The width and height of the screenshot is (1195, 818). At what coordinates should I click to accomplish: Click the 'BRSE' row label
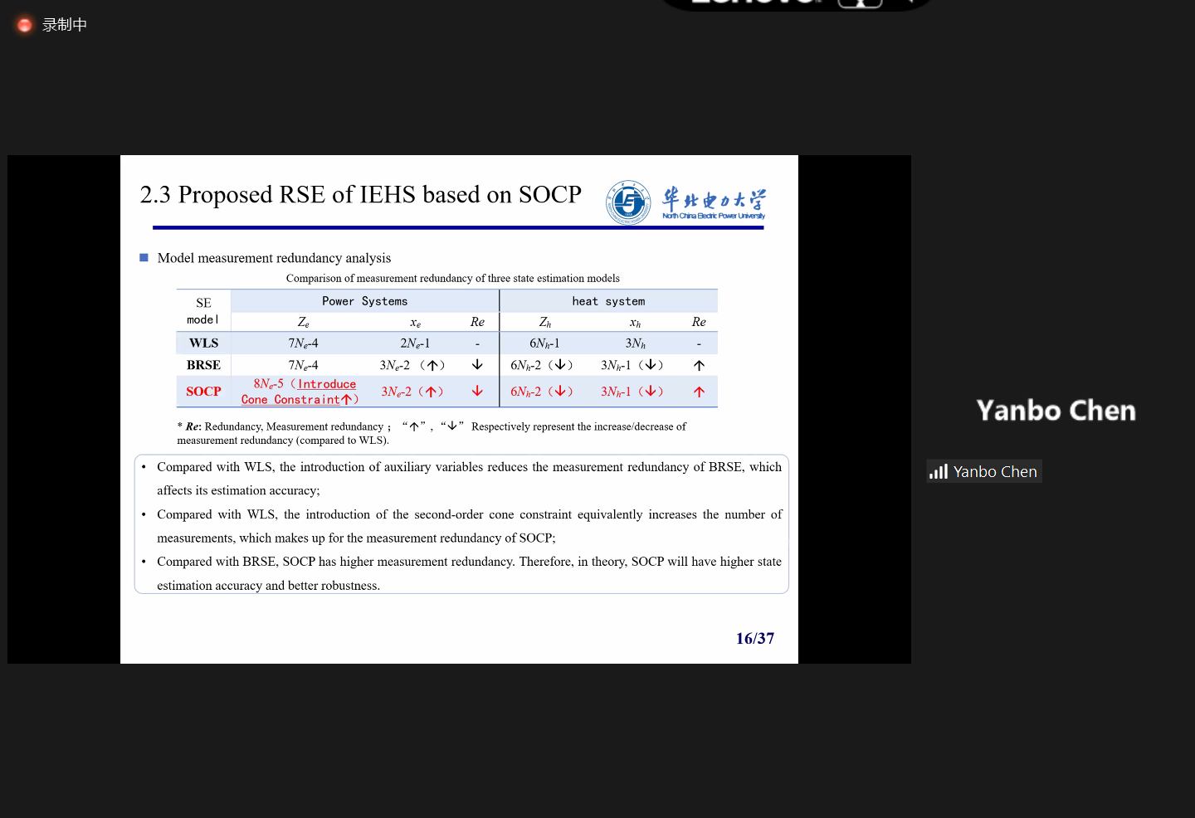click(x=203, y=365)
